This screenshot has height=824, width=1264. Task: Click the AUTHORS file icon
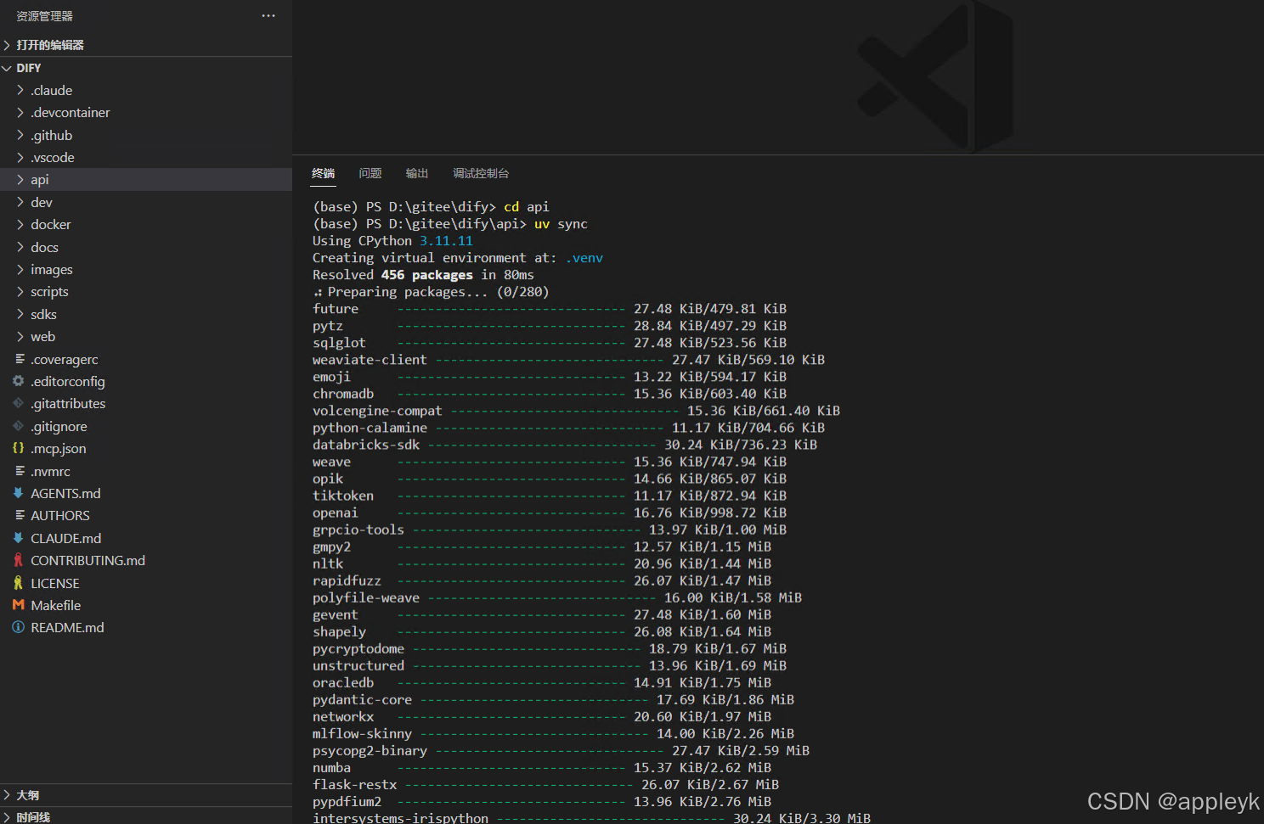(x=20, y=515)
